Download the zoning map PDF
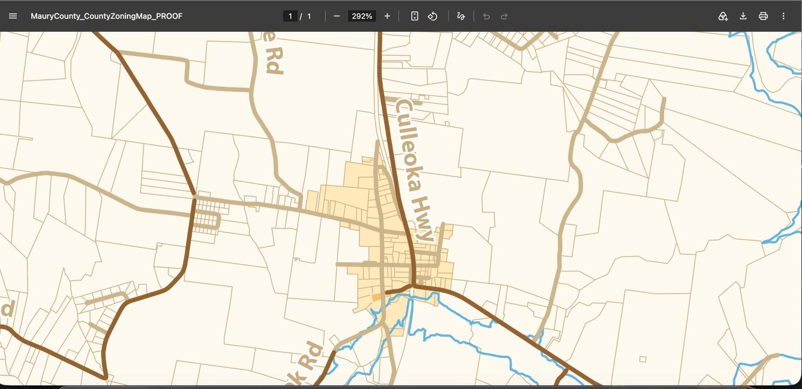The width and height of the screenshot is (802, 389). tap(743, 16)
